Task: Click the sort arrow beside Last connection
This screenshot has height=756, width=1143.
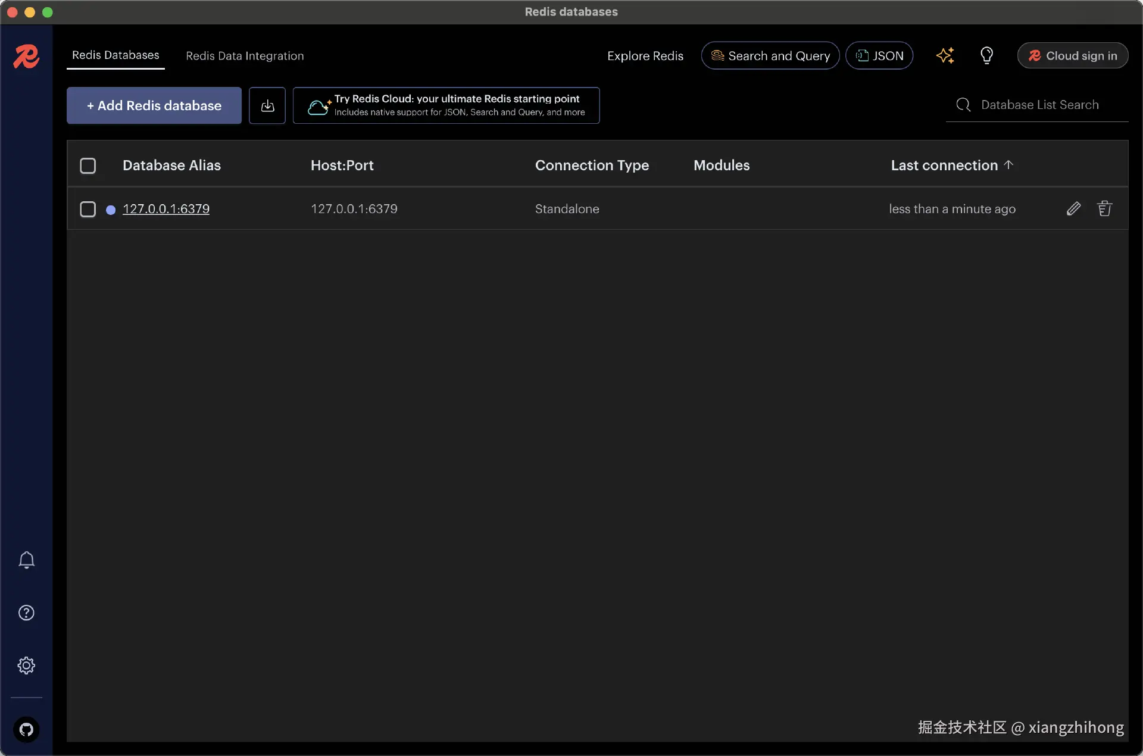Action: point(1008,165)
